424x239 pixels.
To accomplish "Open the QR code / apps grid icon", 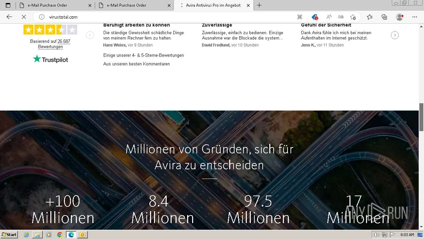I will [300, 17].
